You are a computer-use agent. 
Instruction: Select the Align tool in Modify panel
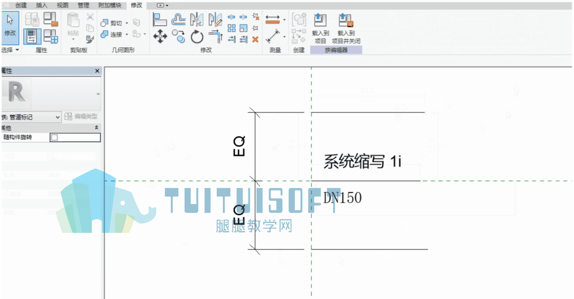coord(160,20)
